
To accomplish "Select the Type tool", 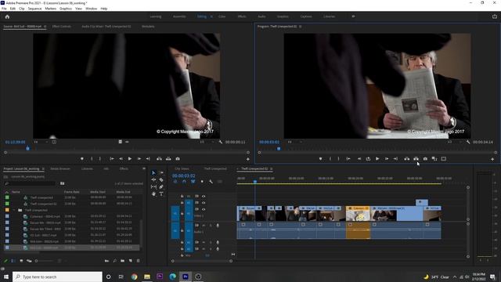I will pos(161,193).
